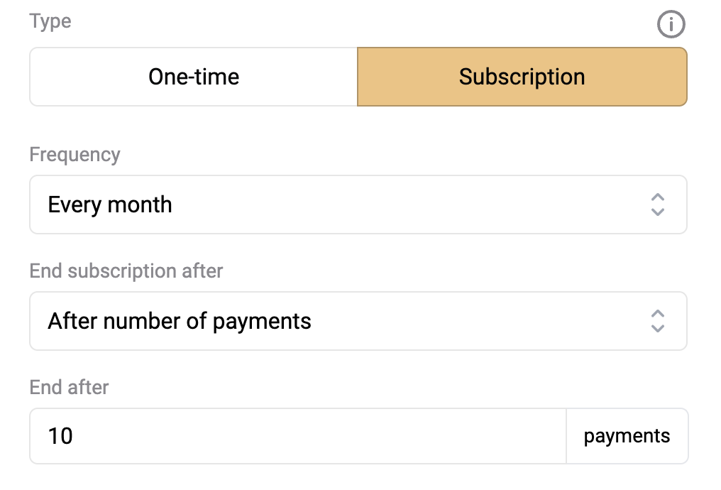Open the Frequency dropdown showing Every month
721x490 pixels.
point(358,205)
